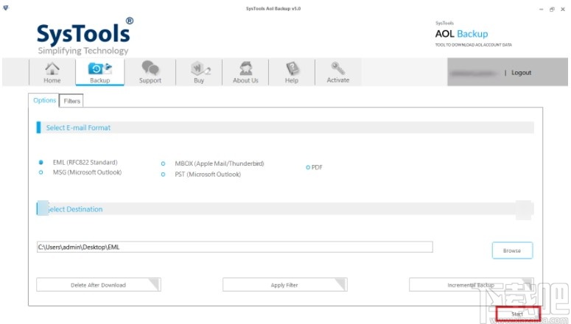571x324 pixels.
Task: Open the Support chat icon
Action: coord(150,72)
